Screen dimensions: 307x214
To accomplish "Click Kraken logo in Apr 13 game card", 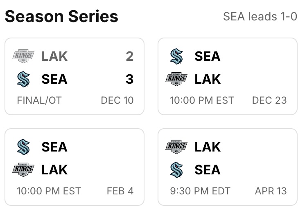I will click(177, 169).
